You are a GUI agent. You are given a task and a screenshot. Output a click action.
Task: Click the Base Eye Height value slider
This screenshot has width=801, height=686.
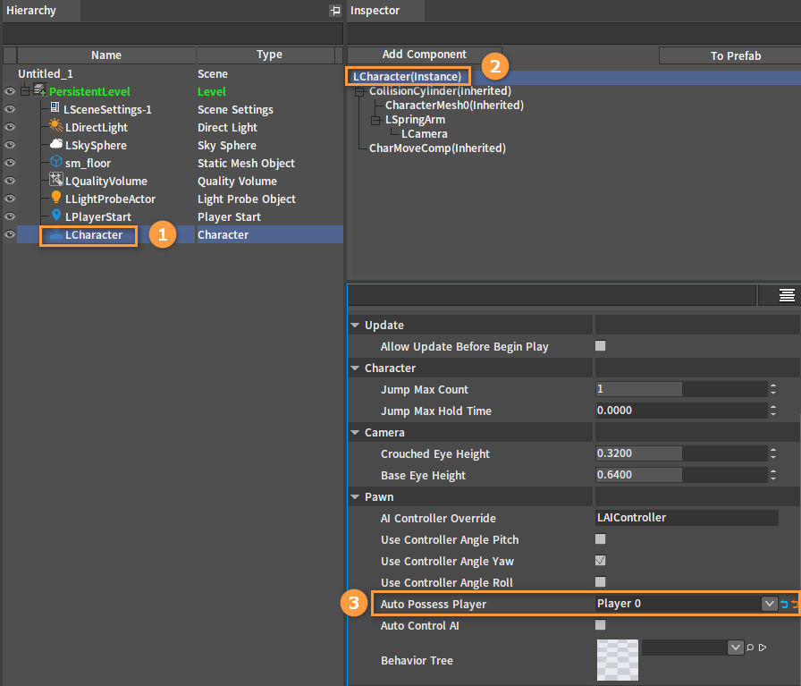pos(681,475)
